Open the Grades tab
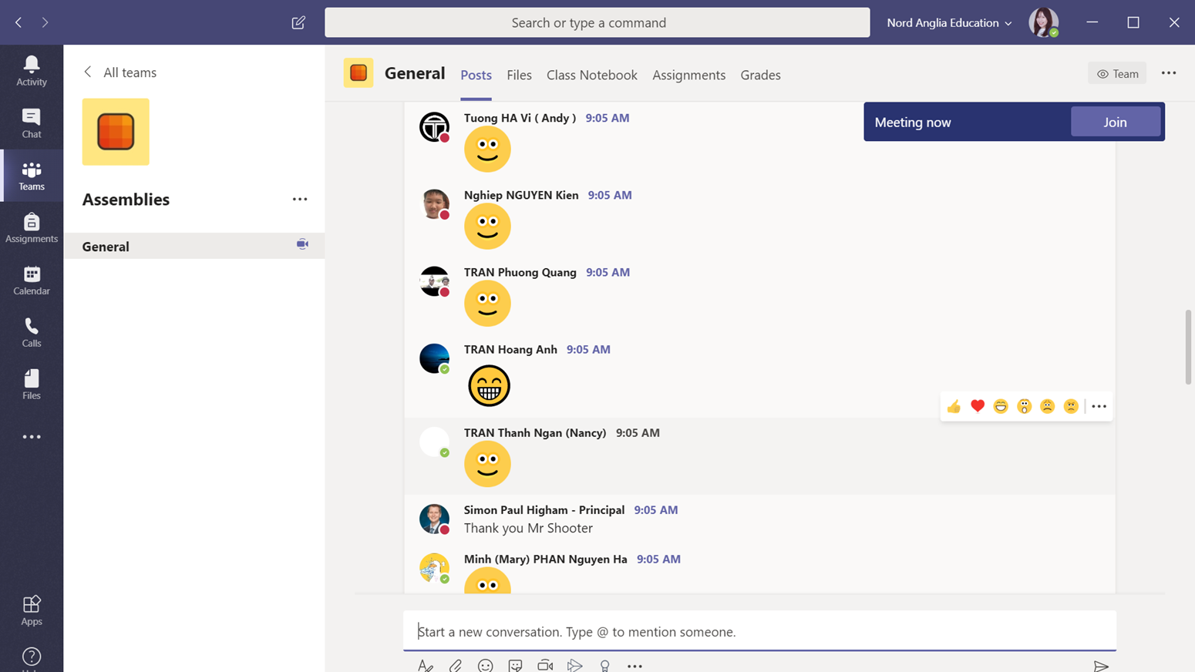This screenshot has width=1195, height=672. 760,75
